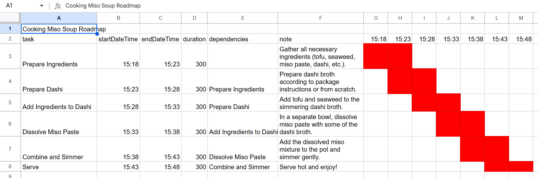Select column A header
The width and height of the screenshot is (538, 178).
[x=59, y=18]
